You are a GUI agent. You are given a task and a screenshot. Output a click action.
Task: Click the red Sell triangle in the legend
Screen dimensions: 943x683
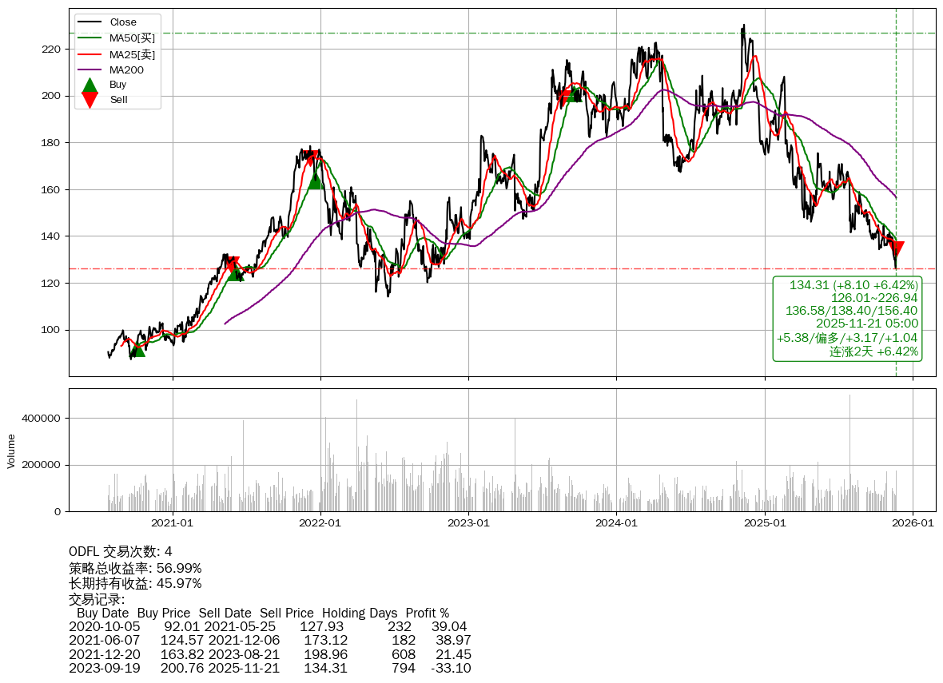tap(90, 100)
